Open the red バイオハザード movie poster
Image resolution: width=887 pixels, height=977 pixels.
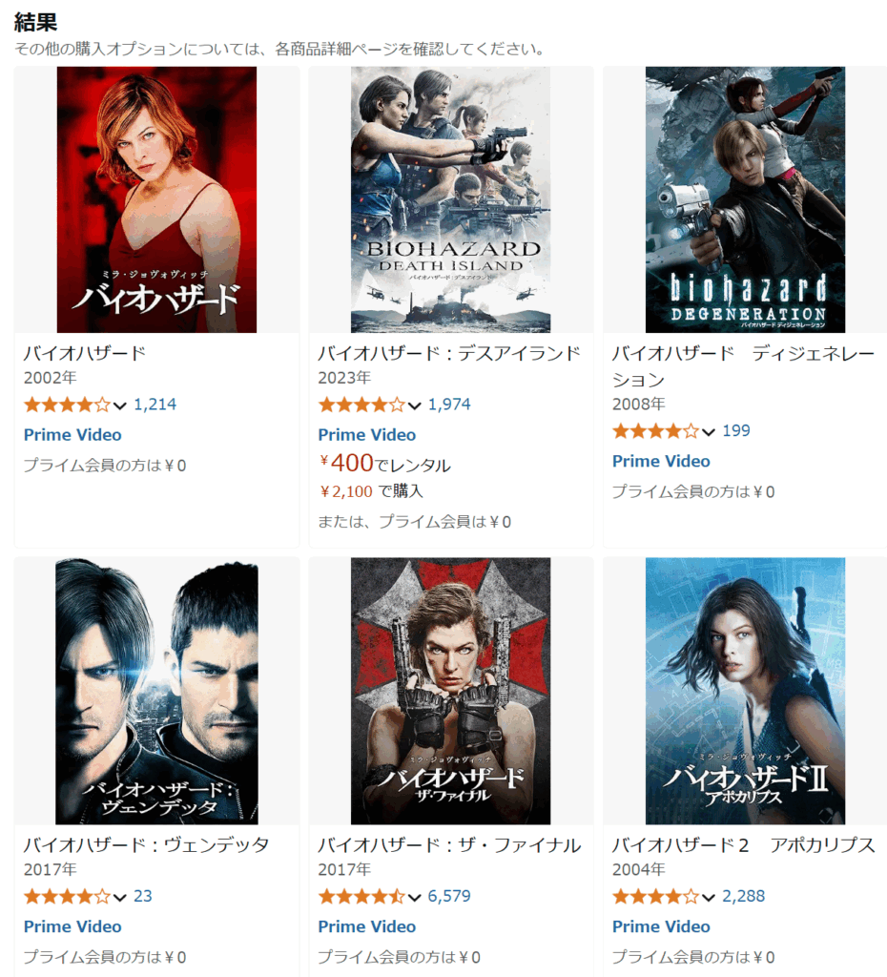pos(156,199)
